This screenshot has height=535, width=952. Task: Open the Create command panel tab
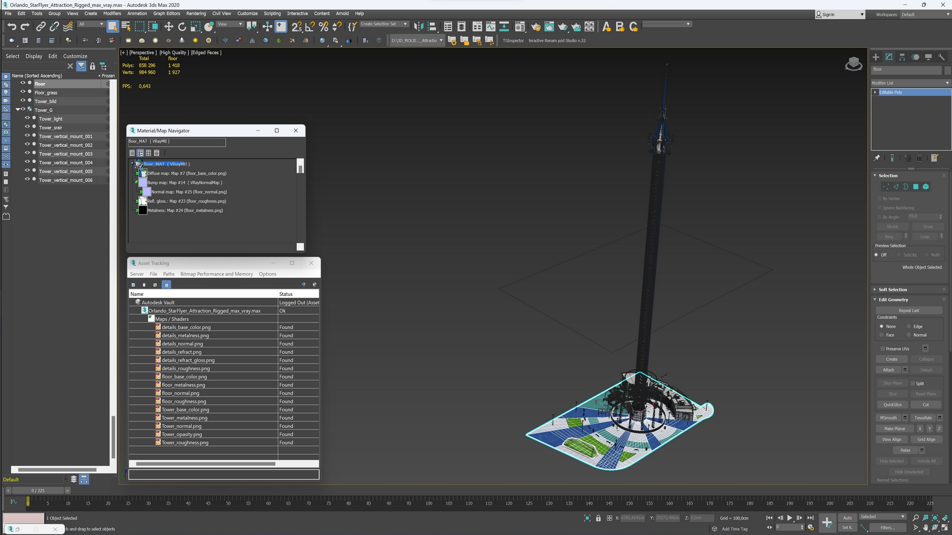tap(876, 57)
